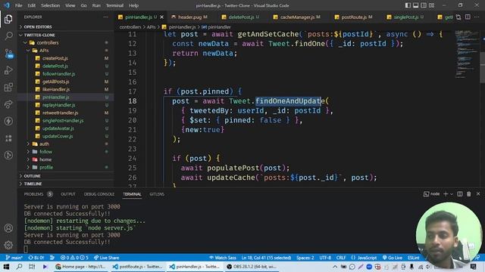Image resolution: width=485 pixels, height=272 pixels.
Task: Switch to the header.pug tab
Action: click(x=189, y=17)
